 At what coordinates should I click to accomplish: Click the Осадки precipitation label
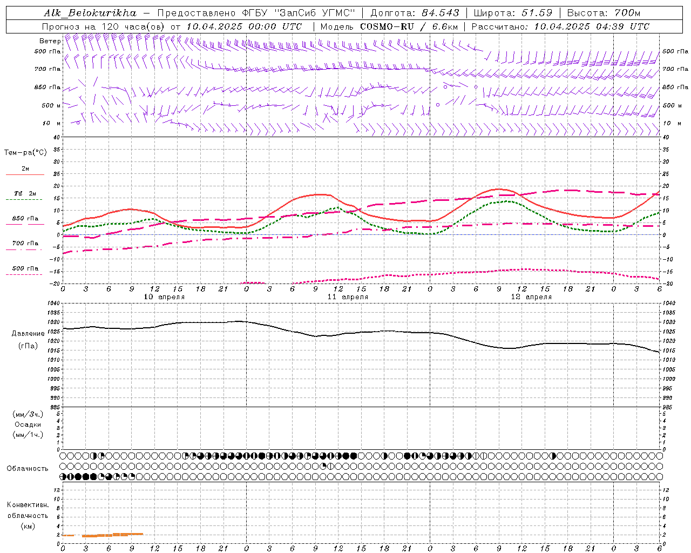click(28, 424)
